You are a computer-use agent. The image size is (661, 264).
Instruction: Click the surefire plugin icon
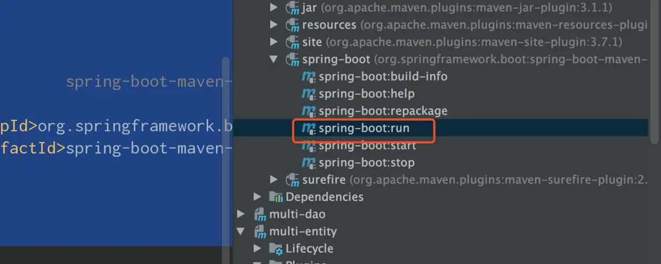292,180
